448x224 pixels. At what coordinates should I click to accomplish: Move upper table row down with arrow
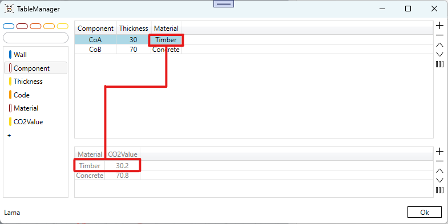pos(439,54)
